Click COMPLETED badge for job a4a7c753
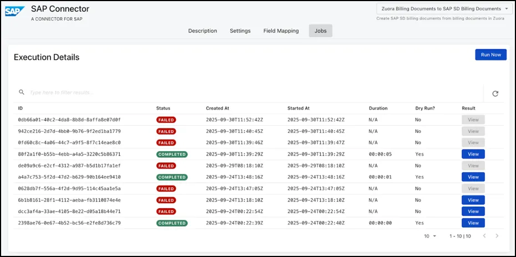The height and width of the screenshot is (257, 516). coord(172,177)
